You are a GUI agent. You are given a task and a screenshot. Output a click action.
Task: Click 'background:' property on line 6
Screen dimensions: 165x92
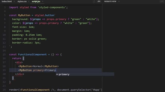[20, 19]
